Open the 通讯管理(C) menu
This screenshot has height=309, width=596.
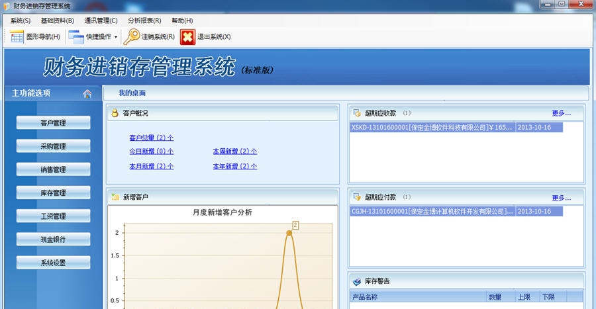coord(101,21)
